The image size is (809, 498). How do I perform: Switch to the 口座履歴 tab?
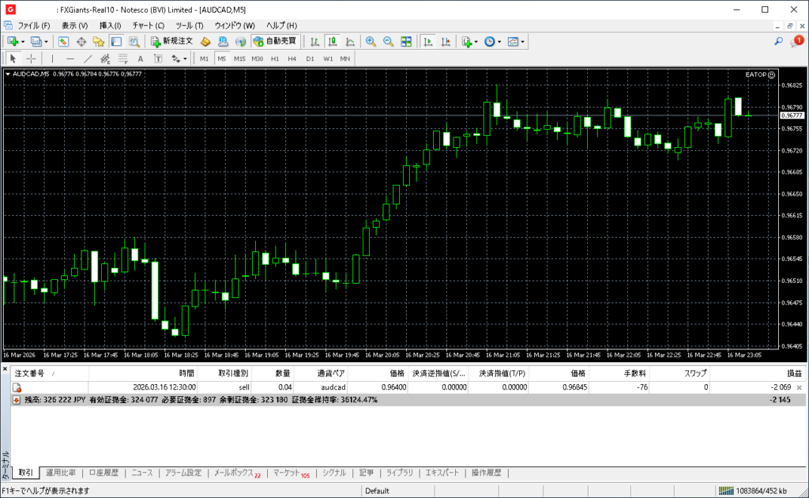(103, 473)
